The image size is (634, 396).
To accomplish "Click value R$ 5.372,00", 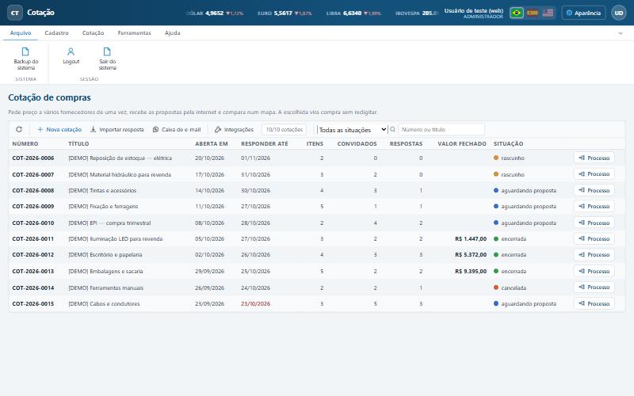I will 471,254.
